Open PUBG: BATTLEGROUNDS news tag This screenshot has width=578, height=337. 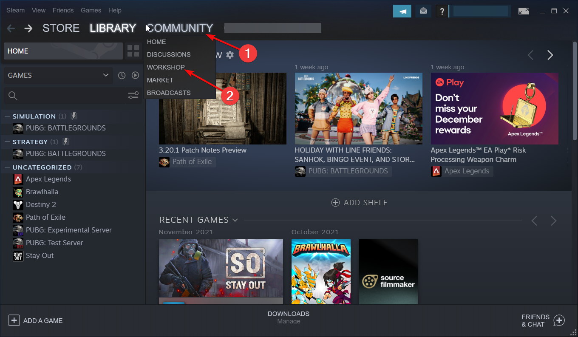[343, 171]
